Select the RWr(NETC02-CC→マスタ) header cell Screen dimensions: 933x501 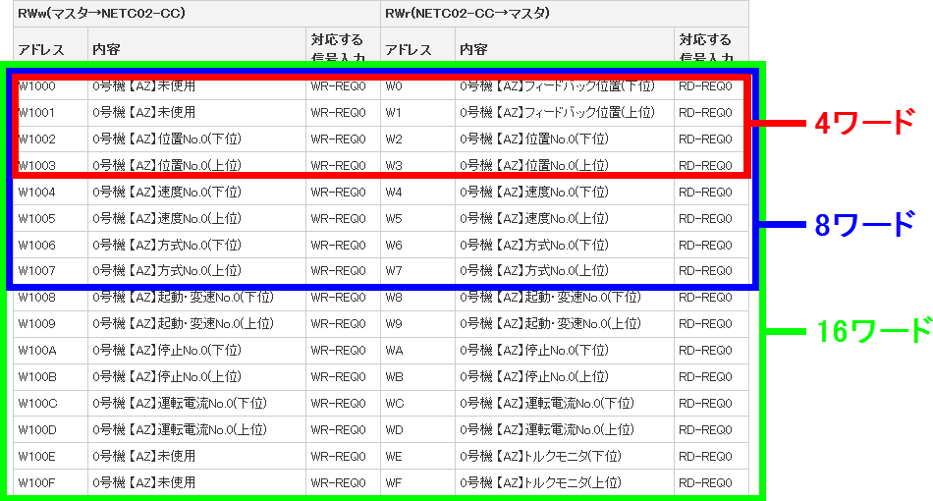point(564,13)
